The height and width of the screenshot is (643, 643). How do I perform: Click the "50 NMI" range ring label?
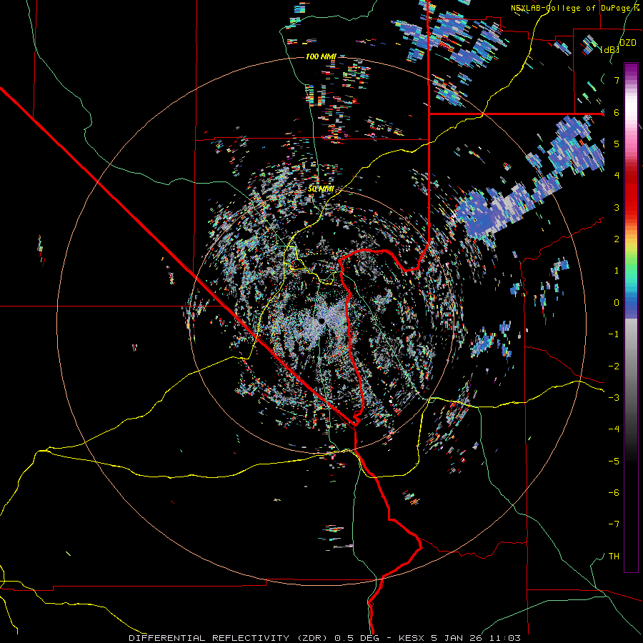coord(321,189)
